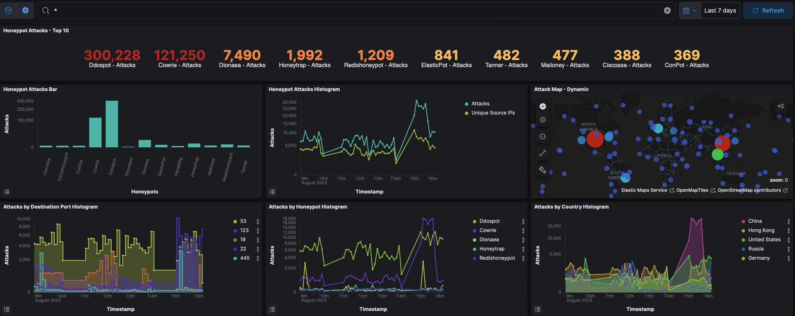
Task: Add a filter with the plus icon
Action: coord(25,10)
